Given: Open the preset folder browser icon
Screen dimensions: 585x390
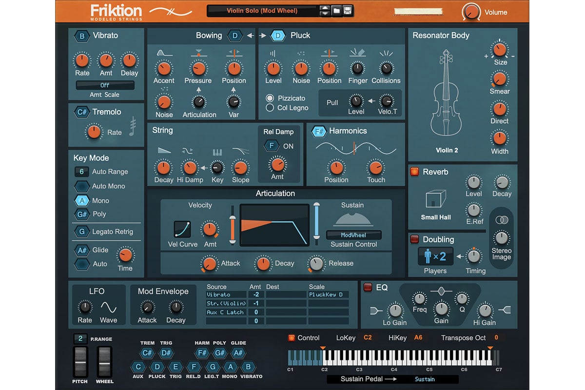Looking at the screenshot, I should (336, 10).
